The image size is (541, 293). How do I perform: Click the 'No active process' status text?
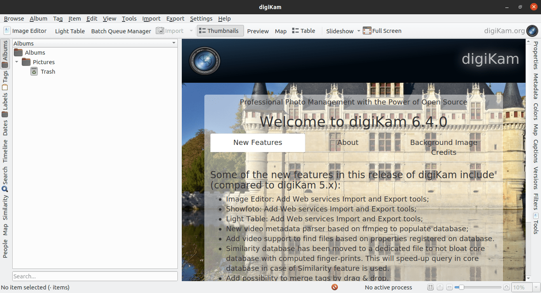click(x=389, y=287)
